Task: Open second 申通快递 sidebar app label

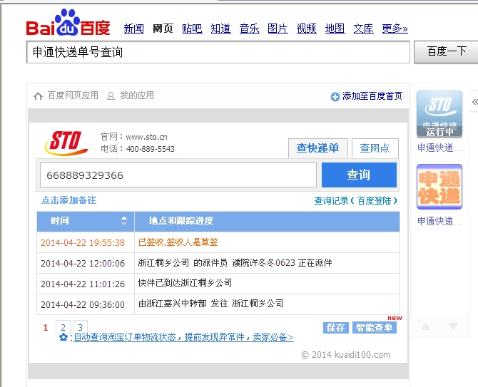Action: point(439,221)
